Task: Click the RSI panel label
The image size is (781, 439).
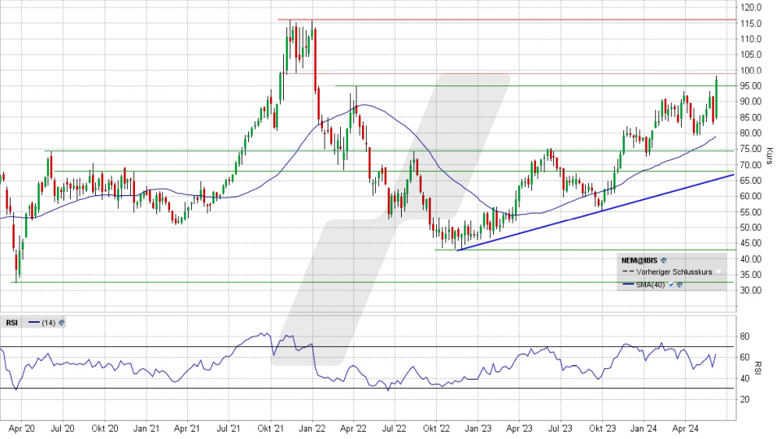Action: tap(12, 323)
